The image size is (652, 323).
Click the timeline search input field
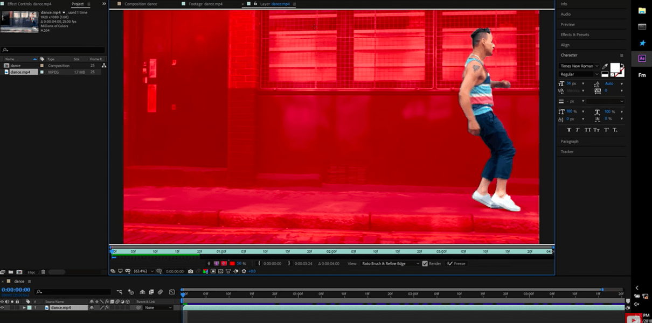(x=73, y=292)
